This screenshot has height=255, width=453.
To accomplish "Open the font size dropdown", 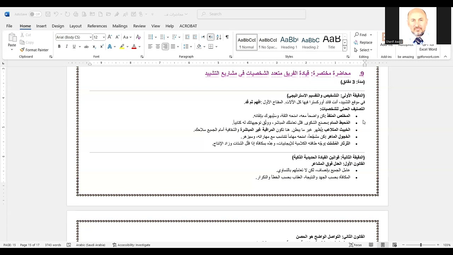I will tap(104, 37).
